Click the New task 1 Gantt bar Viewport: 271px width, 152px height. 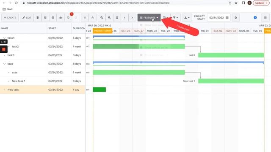231,81
